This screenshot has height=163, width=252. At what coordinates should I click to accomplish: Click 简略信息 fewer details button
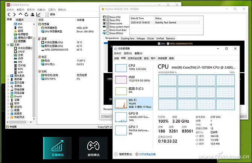123,154
